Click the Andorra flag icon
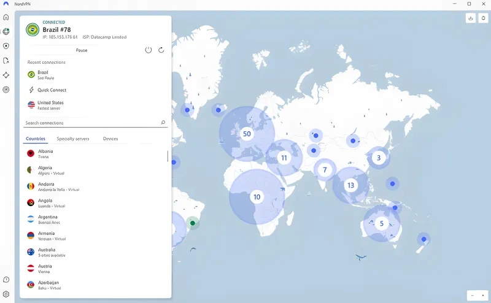 tap(31, 186)
